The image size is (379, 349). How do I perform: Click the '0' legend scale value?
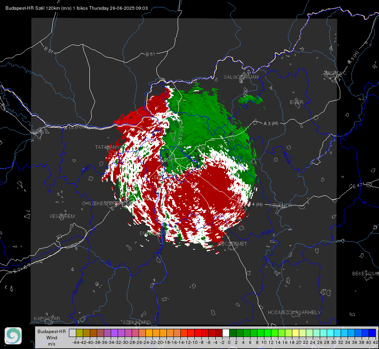tap(229, 342)
